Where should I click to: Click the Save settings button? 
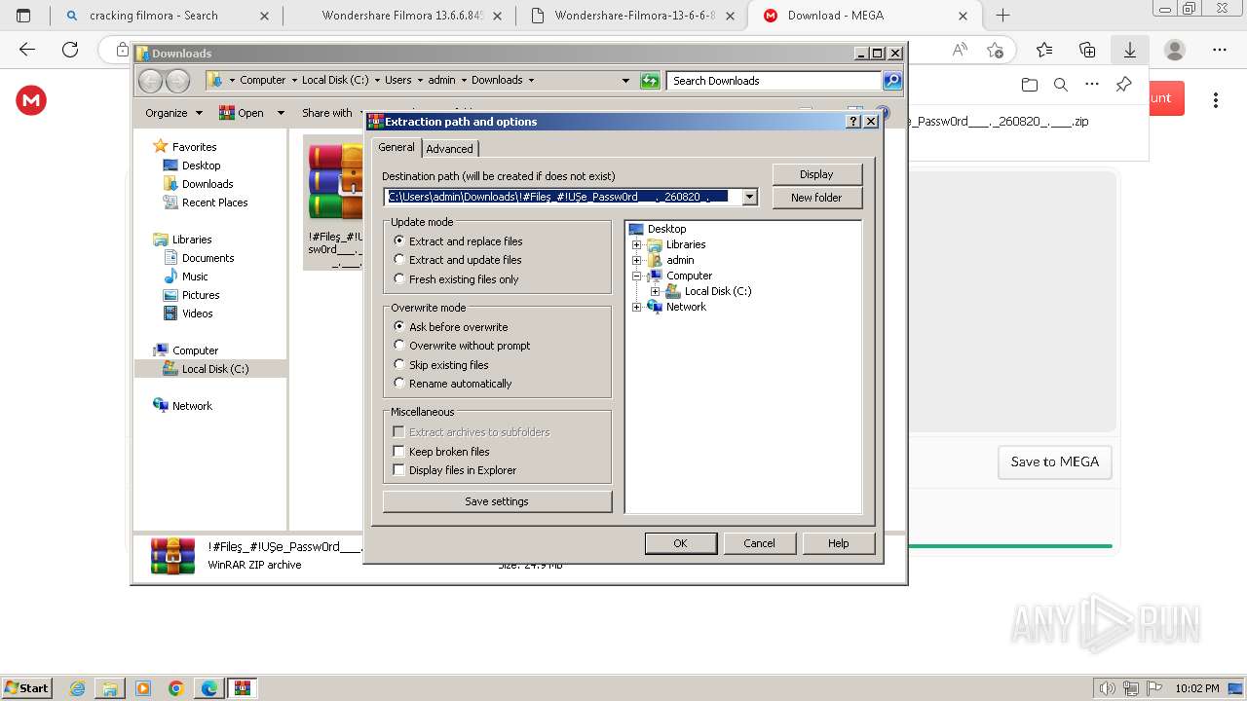[497, 501]
